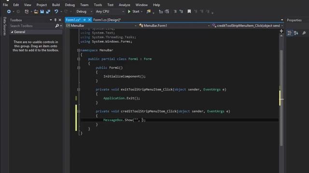Pin the Toolbox panel with pushpin icon
This screenshot has width=309, height=173.
point(56,20)
